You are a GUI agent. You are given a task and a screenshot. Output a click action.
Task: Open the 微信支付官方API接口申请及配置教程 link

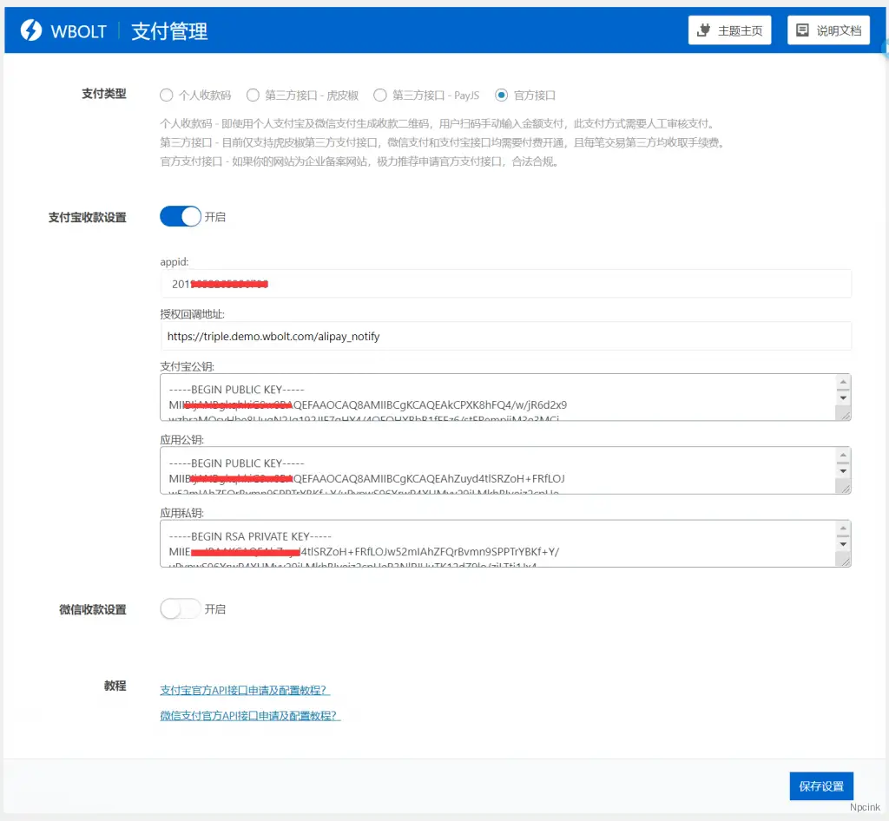coord(250,714)
